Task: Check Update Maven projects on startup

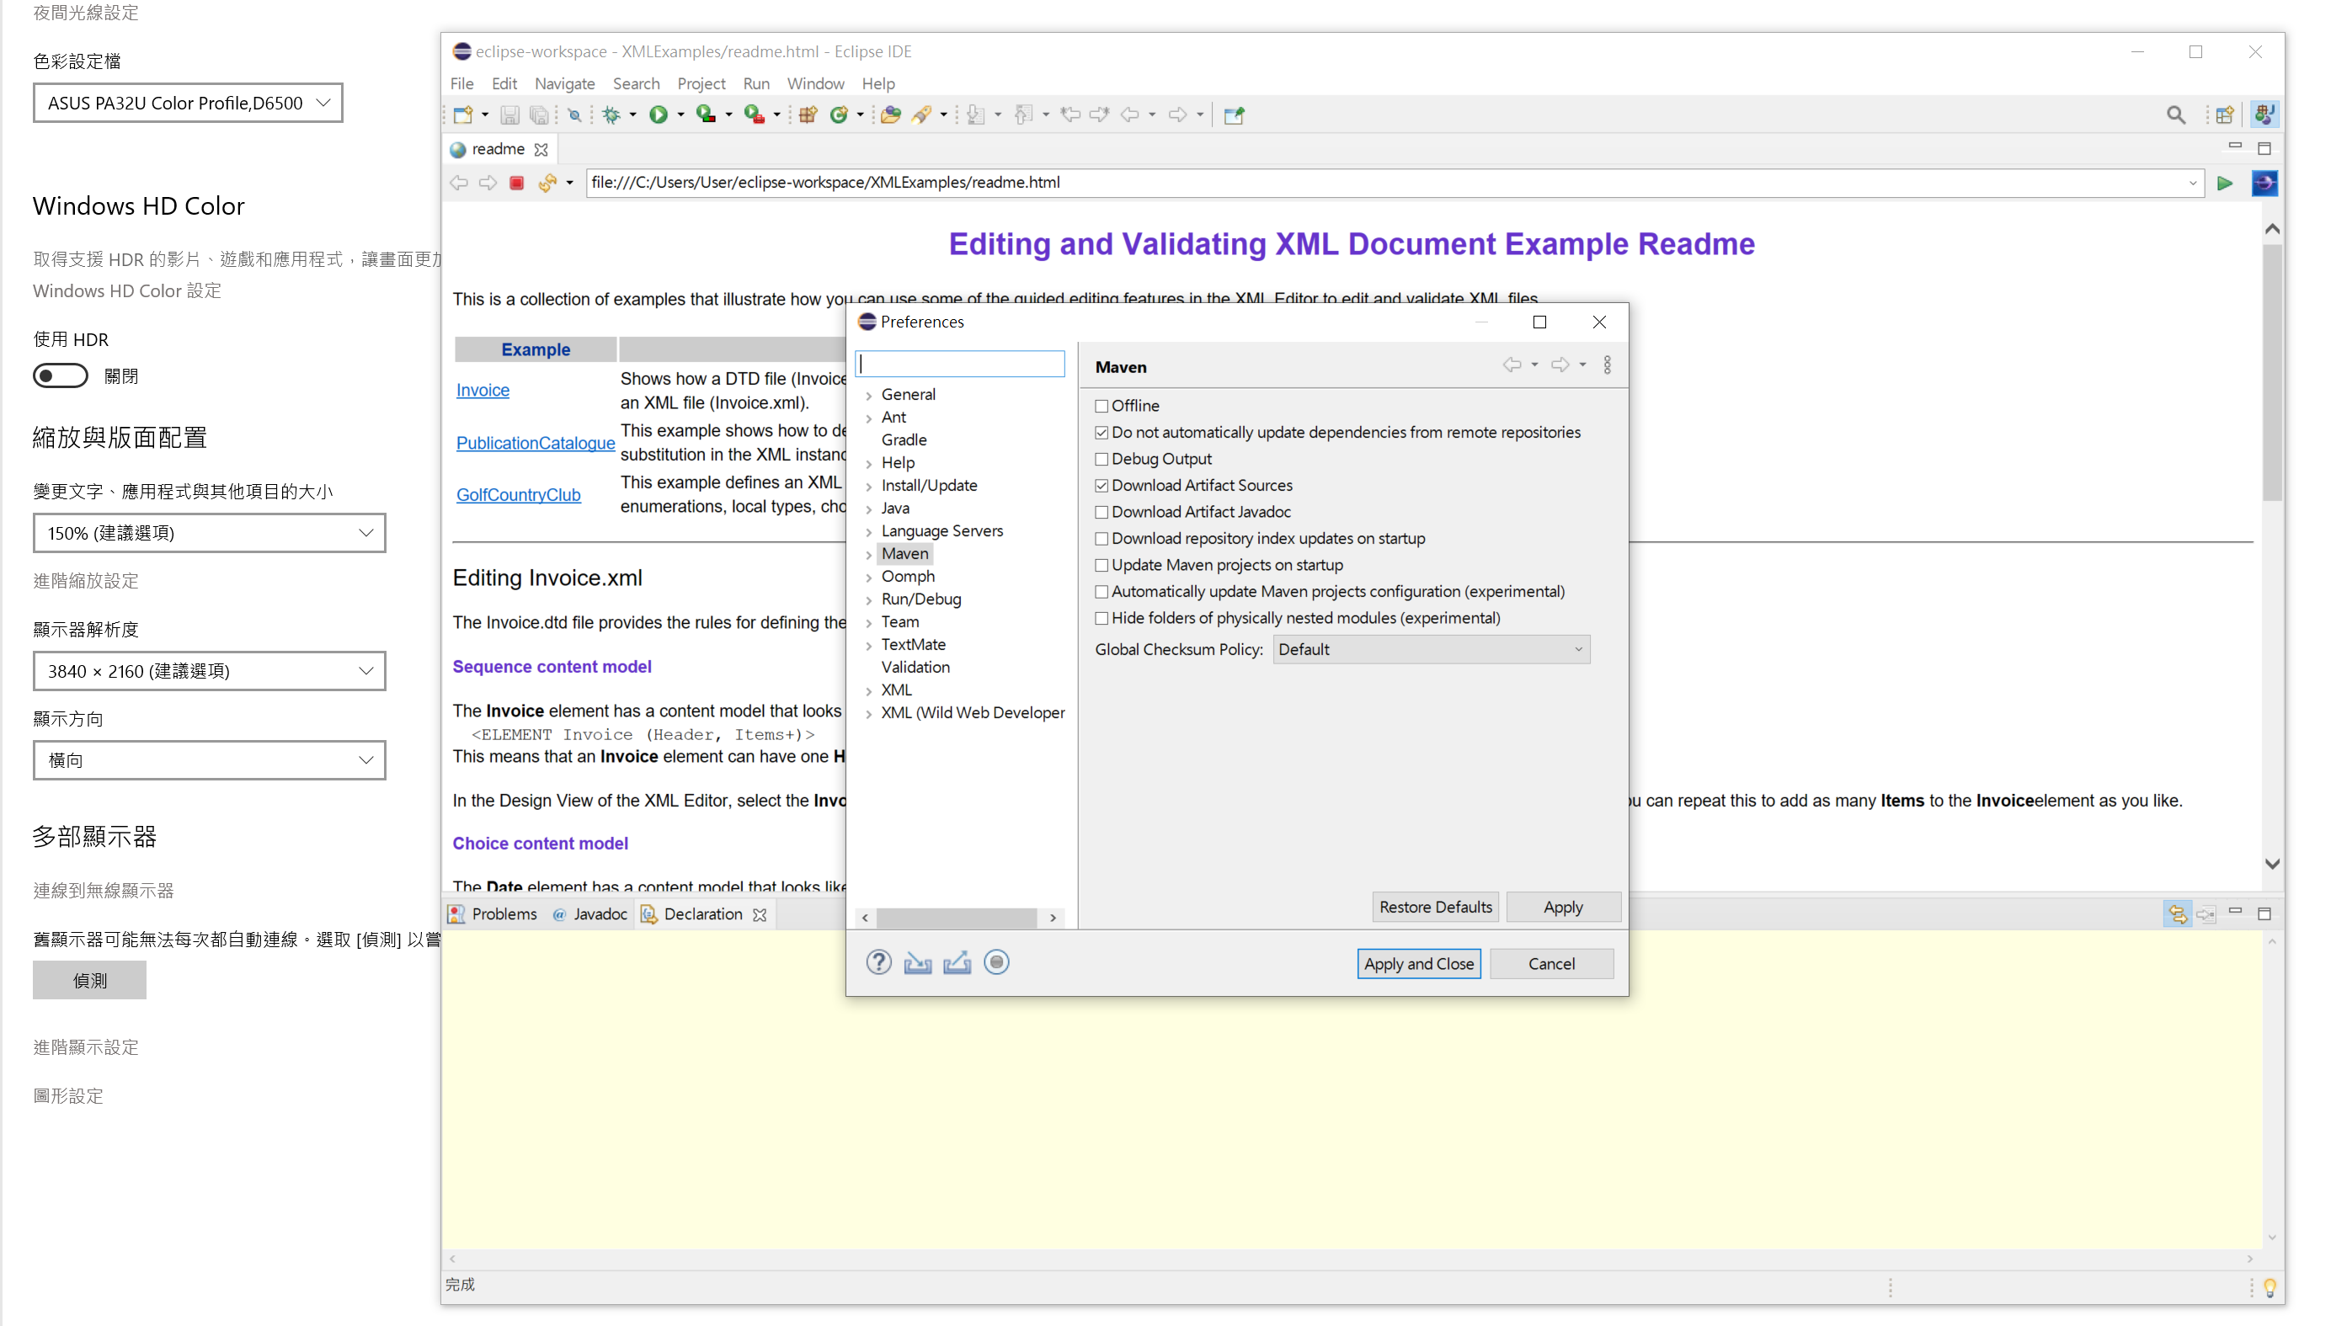Action: (x=1101, y=565)
